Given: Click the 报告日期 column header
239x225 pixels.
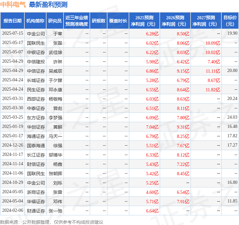Looking at the screenshot, I should tap(12, 21).
